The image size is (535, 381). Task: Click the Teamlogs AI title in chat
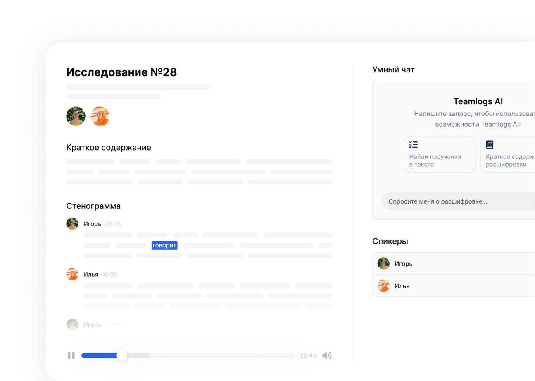pos(478,101)
